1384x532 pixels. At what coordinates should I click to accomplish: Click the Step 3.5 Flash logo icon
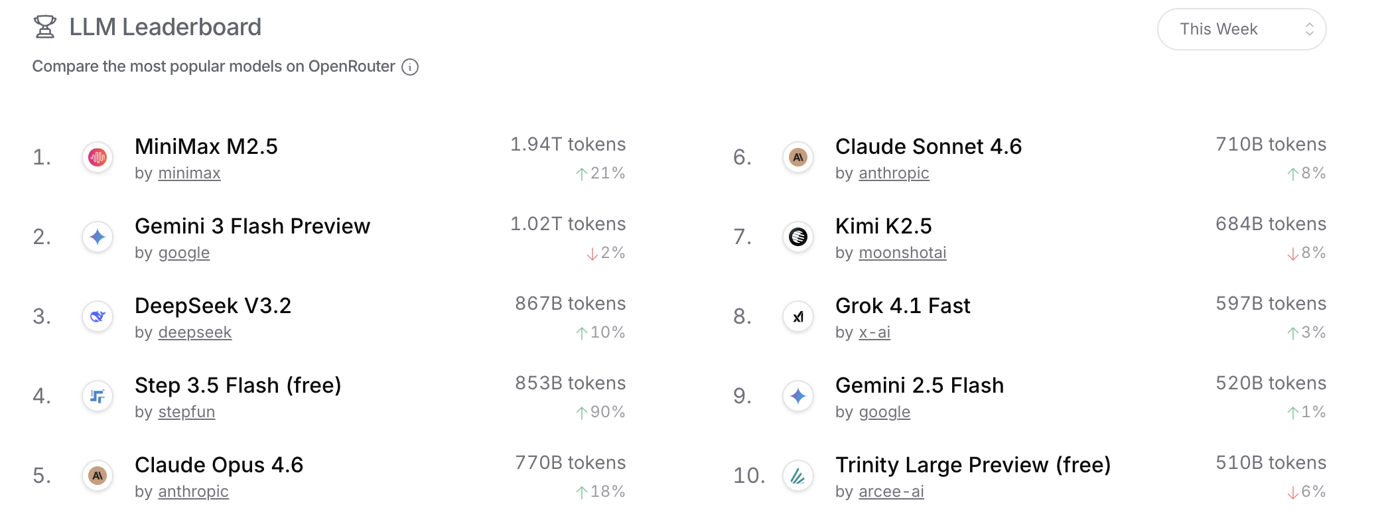click(98, 396)
